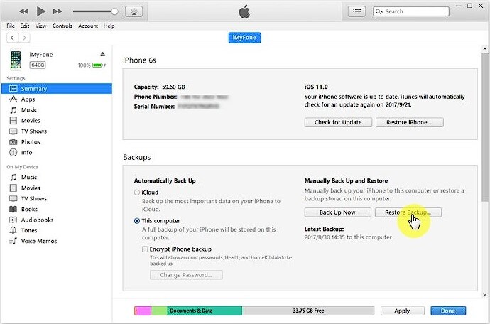Image resolution: width=490 pixels, height=324 pixels.
Task: Click Restore Backup button
Action: pos(408,212)
